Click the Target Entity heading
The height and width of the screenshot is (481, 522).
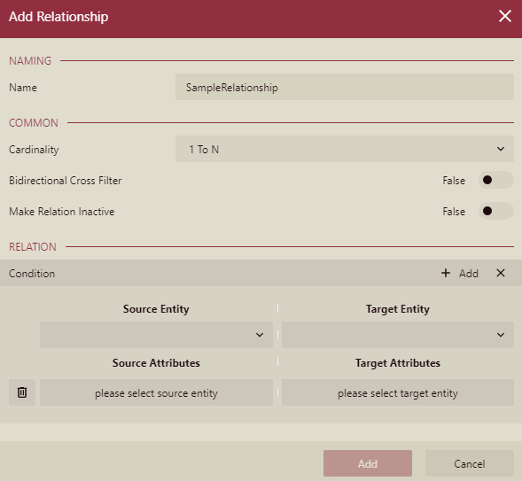pos(398,309)
